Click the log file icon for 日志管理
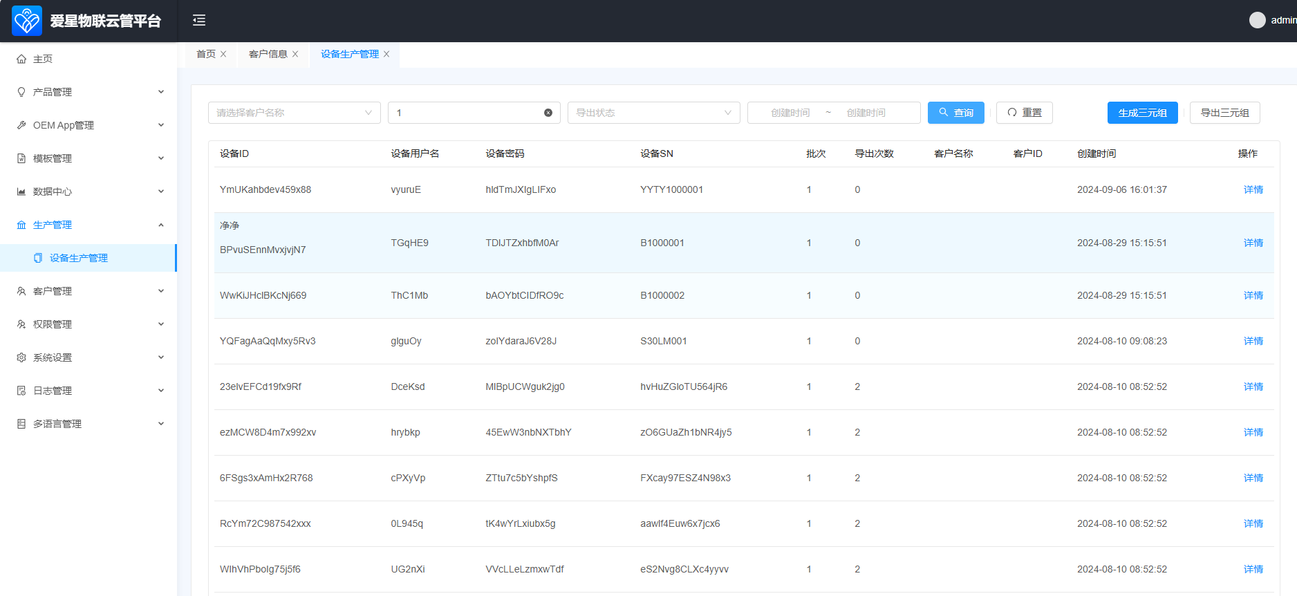 21,391
